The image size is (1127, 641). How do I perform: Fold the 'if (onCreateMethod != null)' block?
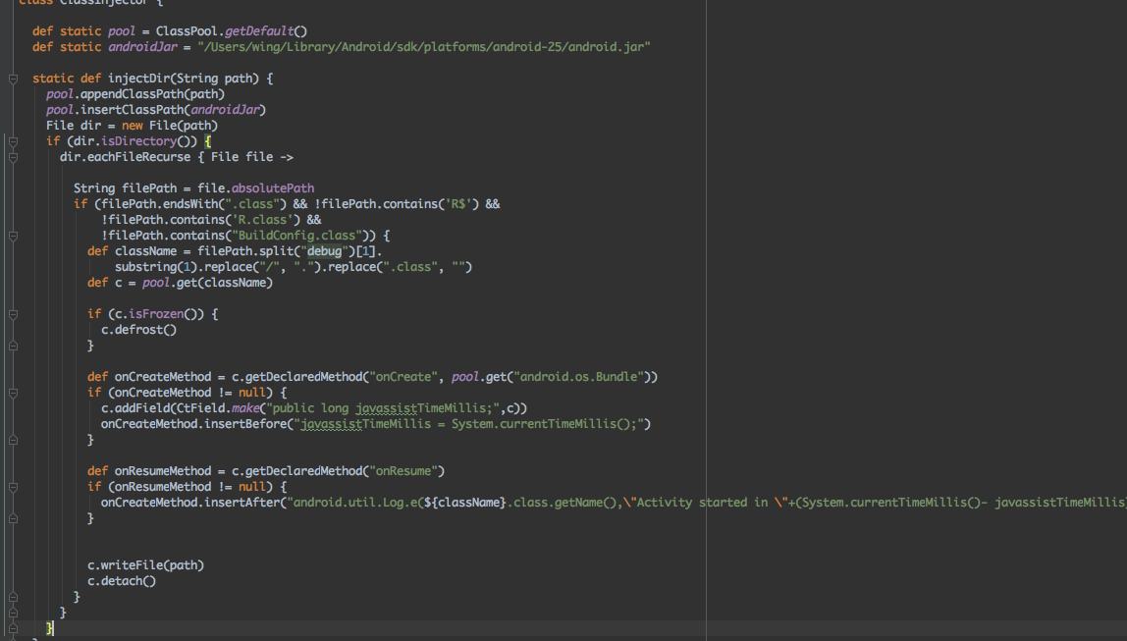click(13, 393)
